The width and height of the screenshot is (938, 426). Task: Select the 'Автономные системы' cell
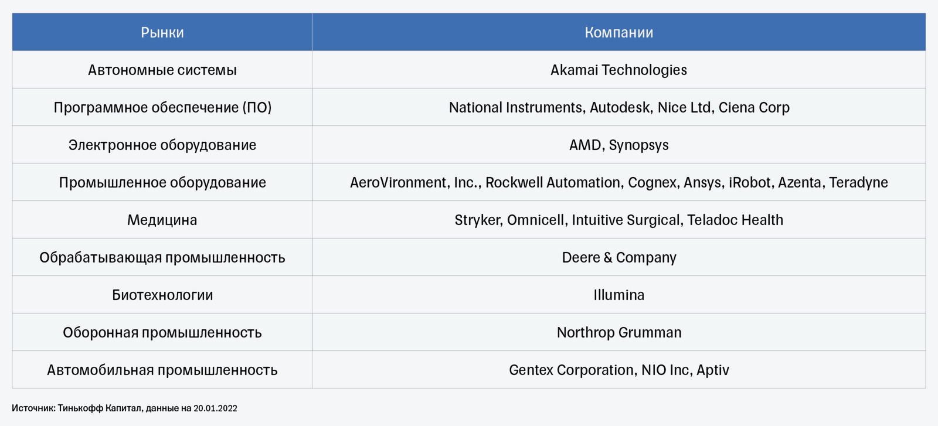(162, 70)
